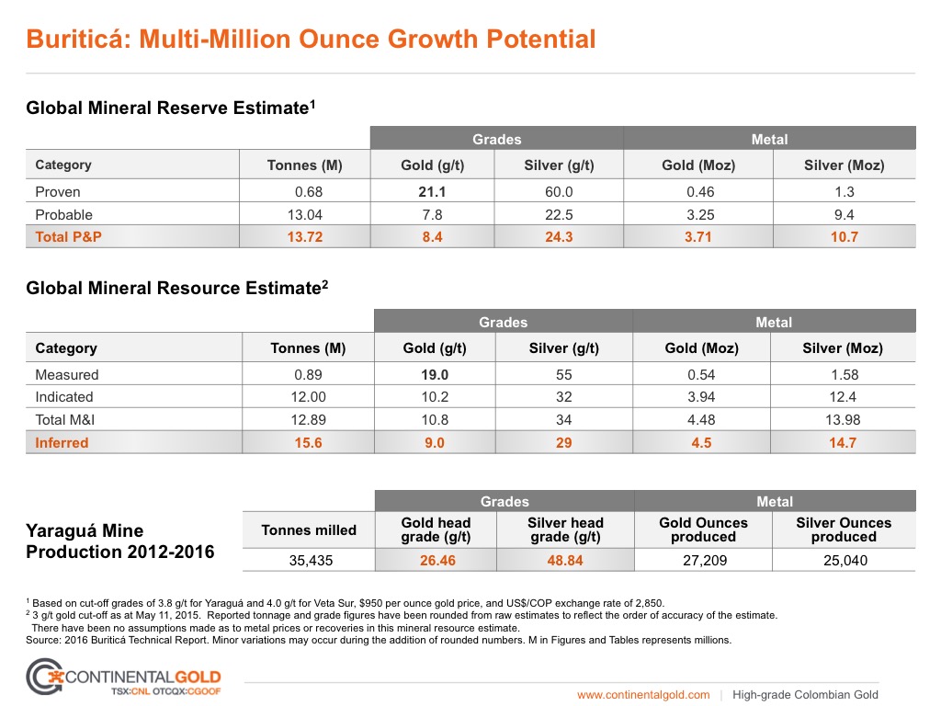Click the Measured gold grade value 19.0
The image size is (941, 706).
(x=435, y=374)
